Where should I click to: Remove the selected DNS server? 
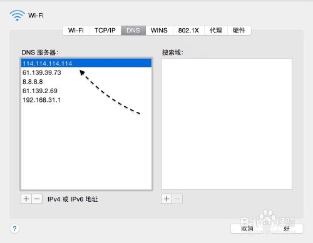tap(37, 199)
